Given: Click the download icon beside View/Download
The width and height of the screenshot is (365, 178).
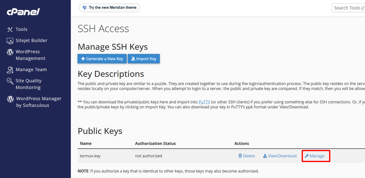Looking at the screenshot, I should (x=265, y=156).
